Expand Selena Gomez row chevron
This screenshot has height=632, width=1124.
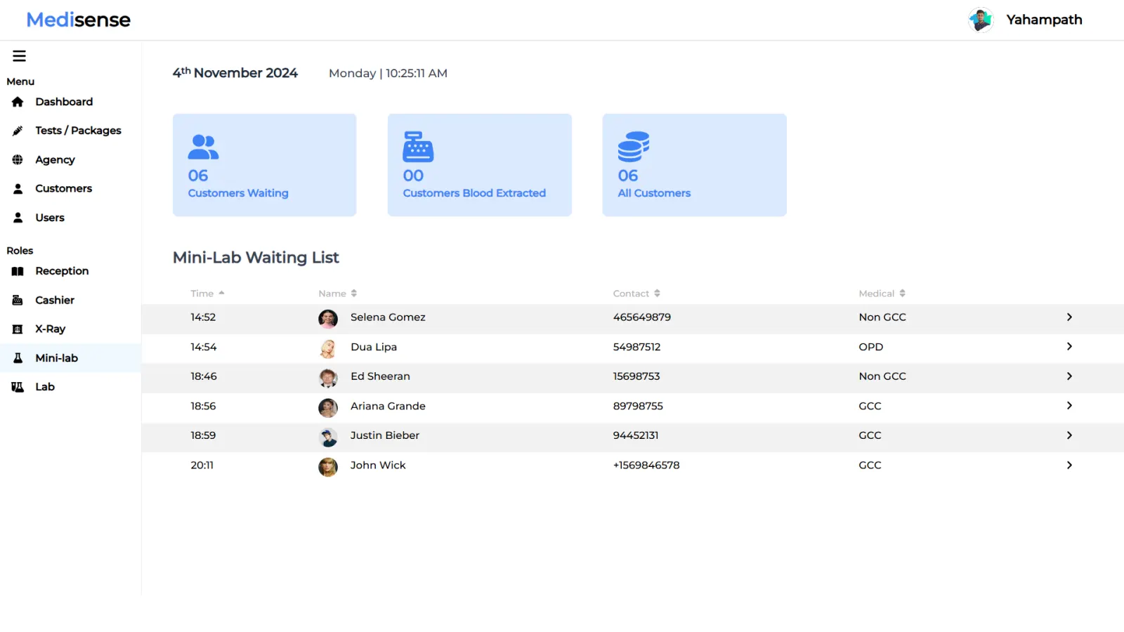point(1069,317)
